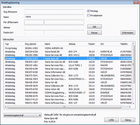The image size is (140, 125).
Task: Click the Namn field containing visma
Action: (x=54, y=17)
